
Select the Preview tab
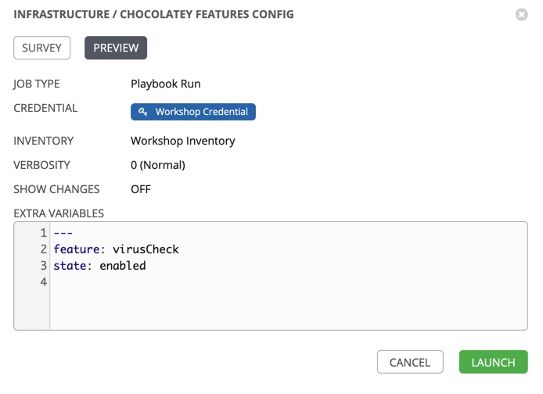click(x=116, y=48)
